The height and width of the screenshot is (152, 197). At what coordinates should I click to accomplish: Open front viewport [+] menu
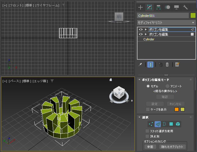[x=5, y=5]
